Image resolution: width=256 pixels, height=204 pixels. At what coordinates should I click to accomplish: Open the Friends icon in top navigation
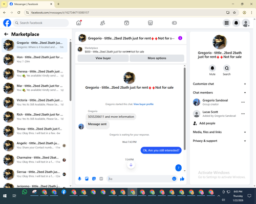point(102,23)
